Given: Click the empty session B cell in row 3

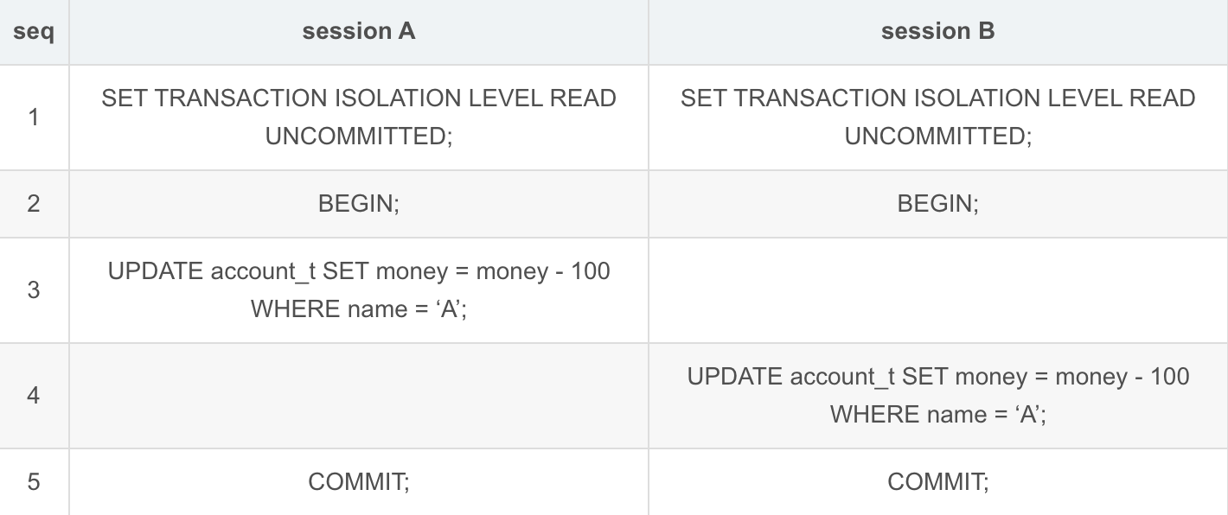Looking at the screenshot, I should click(x=937, y=290).
